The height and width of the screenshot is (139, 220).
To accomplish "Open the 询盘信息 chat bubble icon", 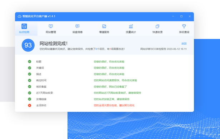I will click(x=77, y=26).
